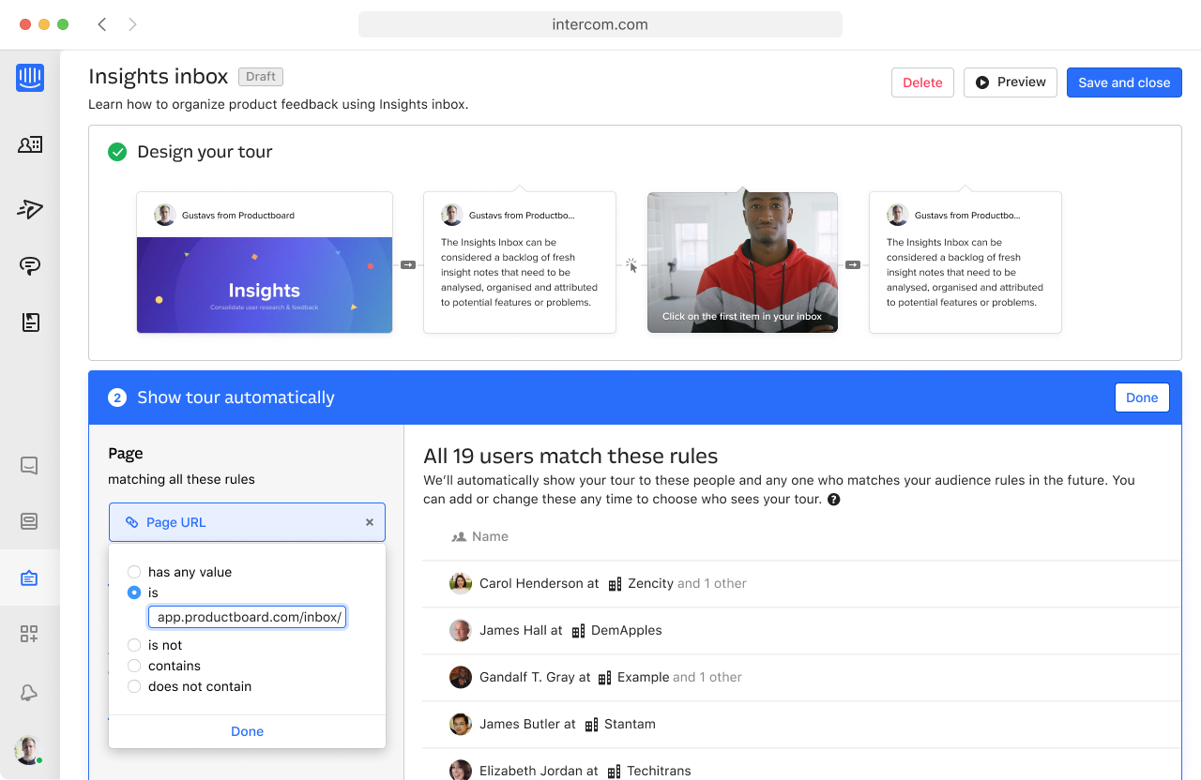Viewport: 1201px width, 780px height.
Task: Open Outbound paper plane icon
Action: point(30,209)
